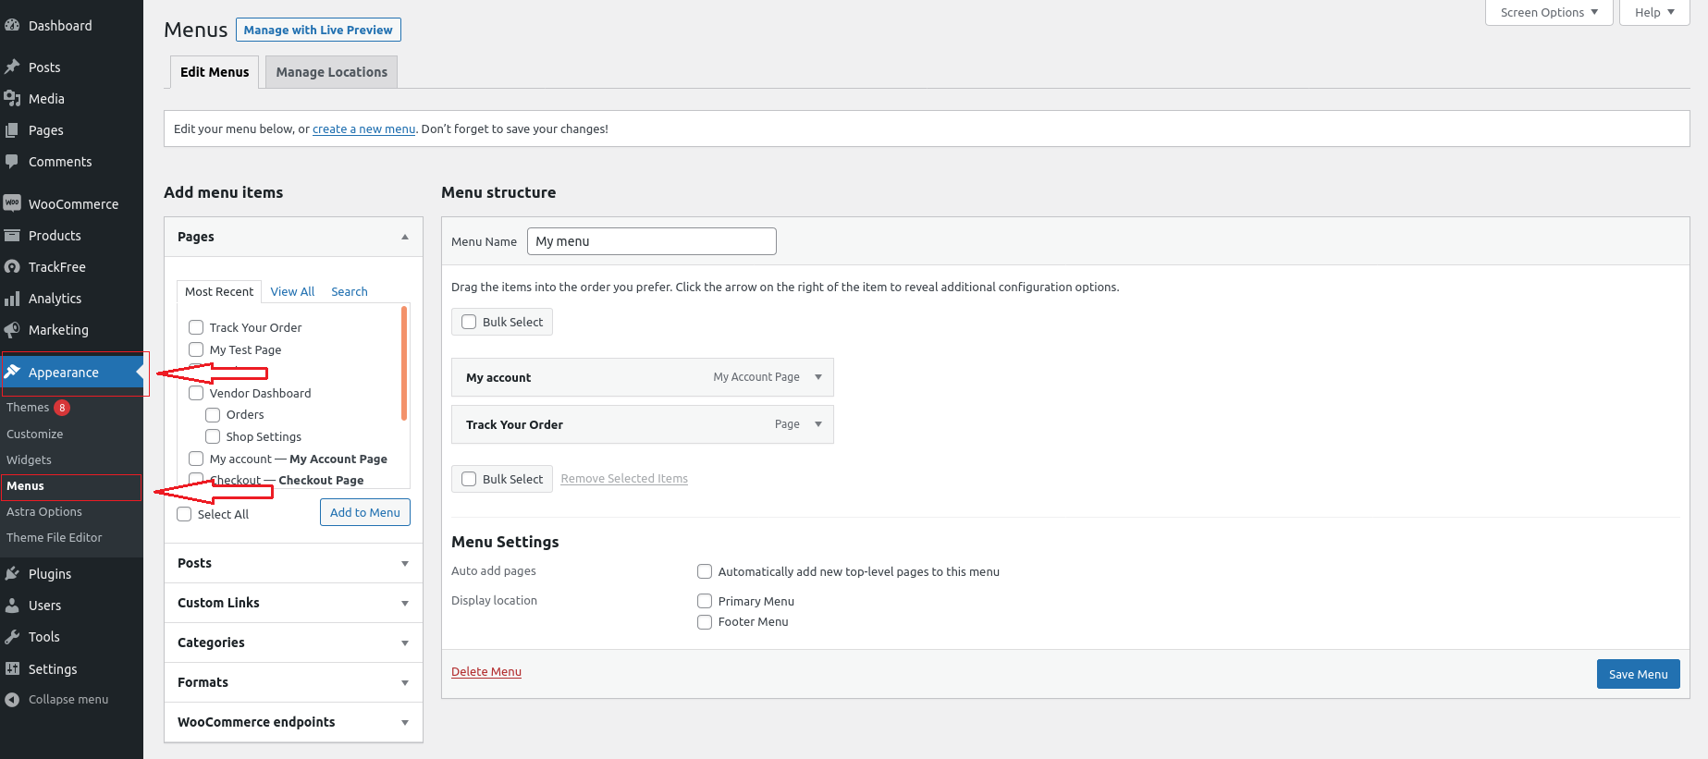Open the Search pages tab

[350, 291]
